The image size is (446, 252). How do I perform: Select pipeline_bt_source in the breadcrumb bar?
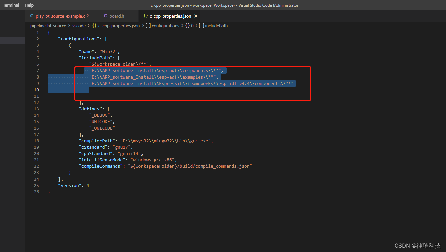[x=48, y=26]
